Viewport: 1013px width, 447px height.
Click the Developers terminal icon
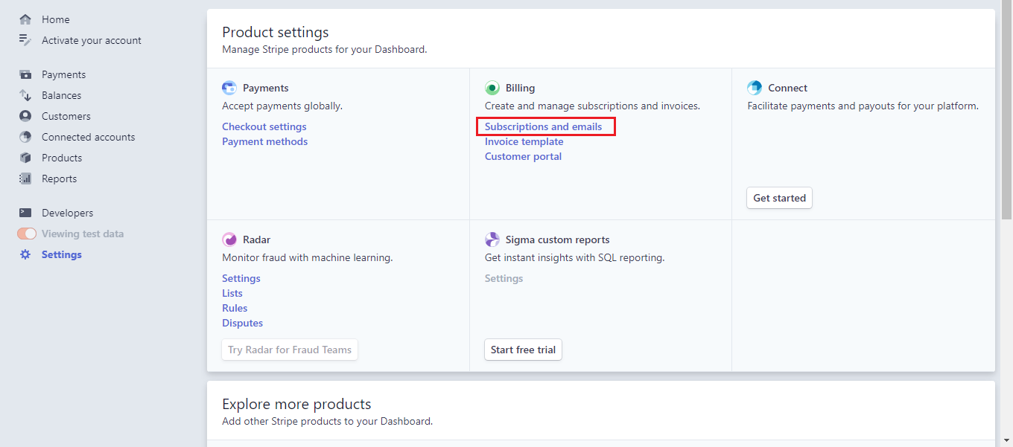(x=25, y=213)
